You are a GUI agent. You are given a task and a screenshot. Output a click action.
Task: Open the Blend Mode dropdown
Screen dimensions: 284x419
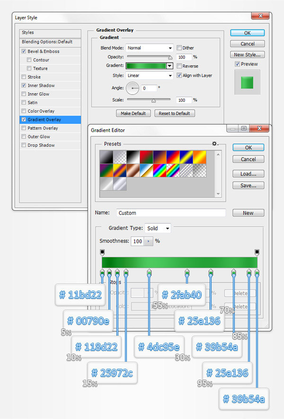tap(150, 48)
